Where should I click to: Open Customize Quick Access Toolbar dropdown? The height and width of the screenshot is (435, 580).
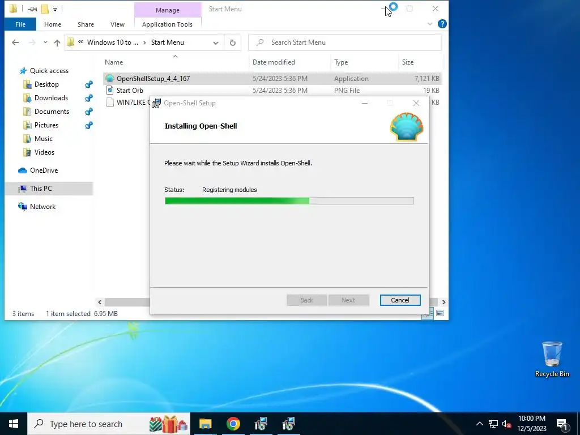pyautogui.click(x=55, y=9)
